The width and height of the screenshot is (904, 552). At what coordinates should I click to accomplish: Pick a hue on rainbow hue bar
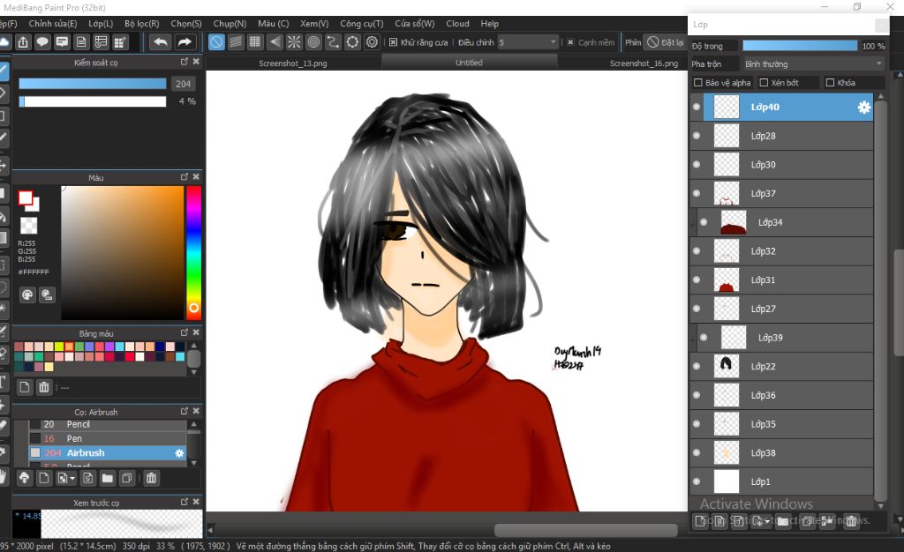193,252
